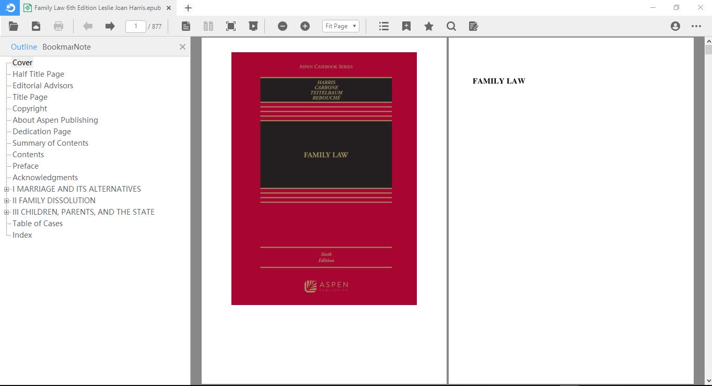This screenshot has height=386, width=712.
Task: Go to next page arrow
Action: tap(110, 26)
